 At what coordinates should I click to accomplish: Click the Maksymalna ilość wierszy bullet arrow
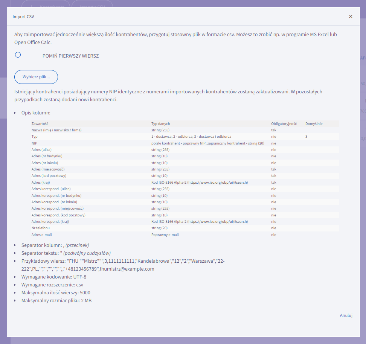(15, 293)
